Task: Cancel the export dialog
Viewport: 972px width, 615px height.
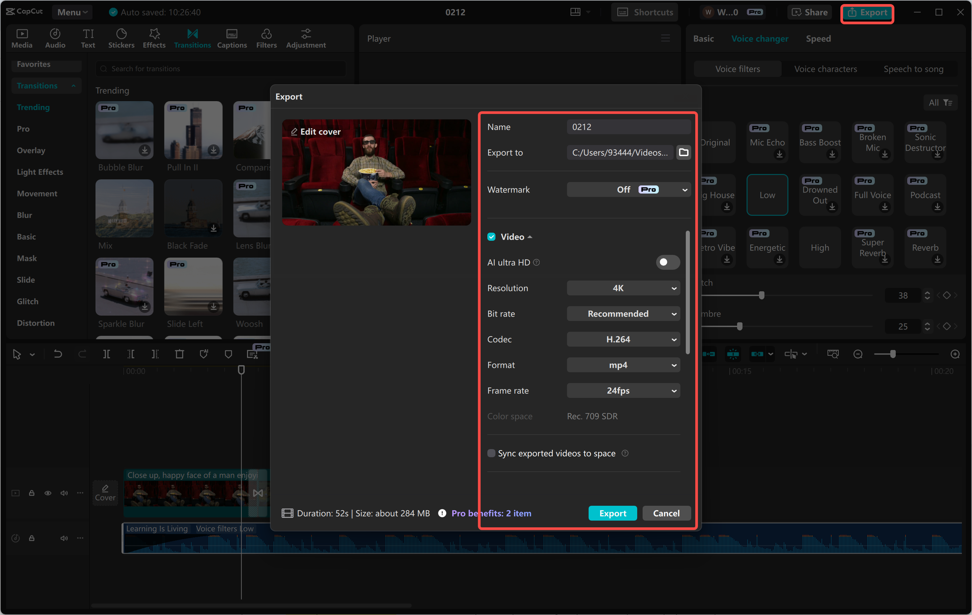Action: [x=666, y=513]
